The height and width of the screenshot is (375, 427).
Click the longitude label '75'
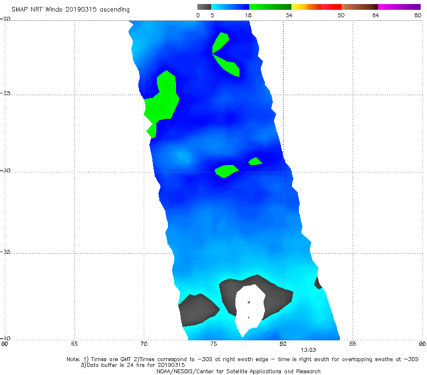point(213,344)
